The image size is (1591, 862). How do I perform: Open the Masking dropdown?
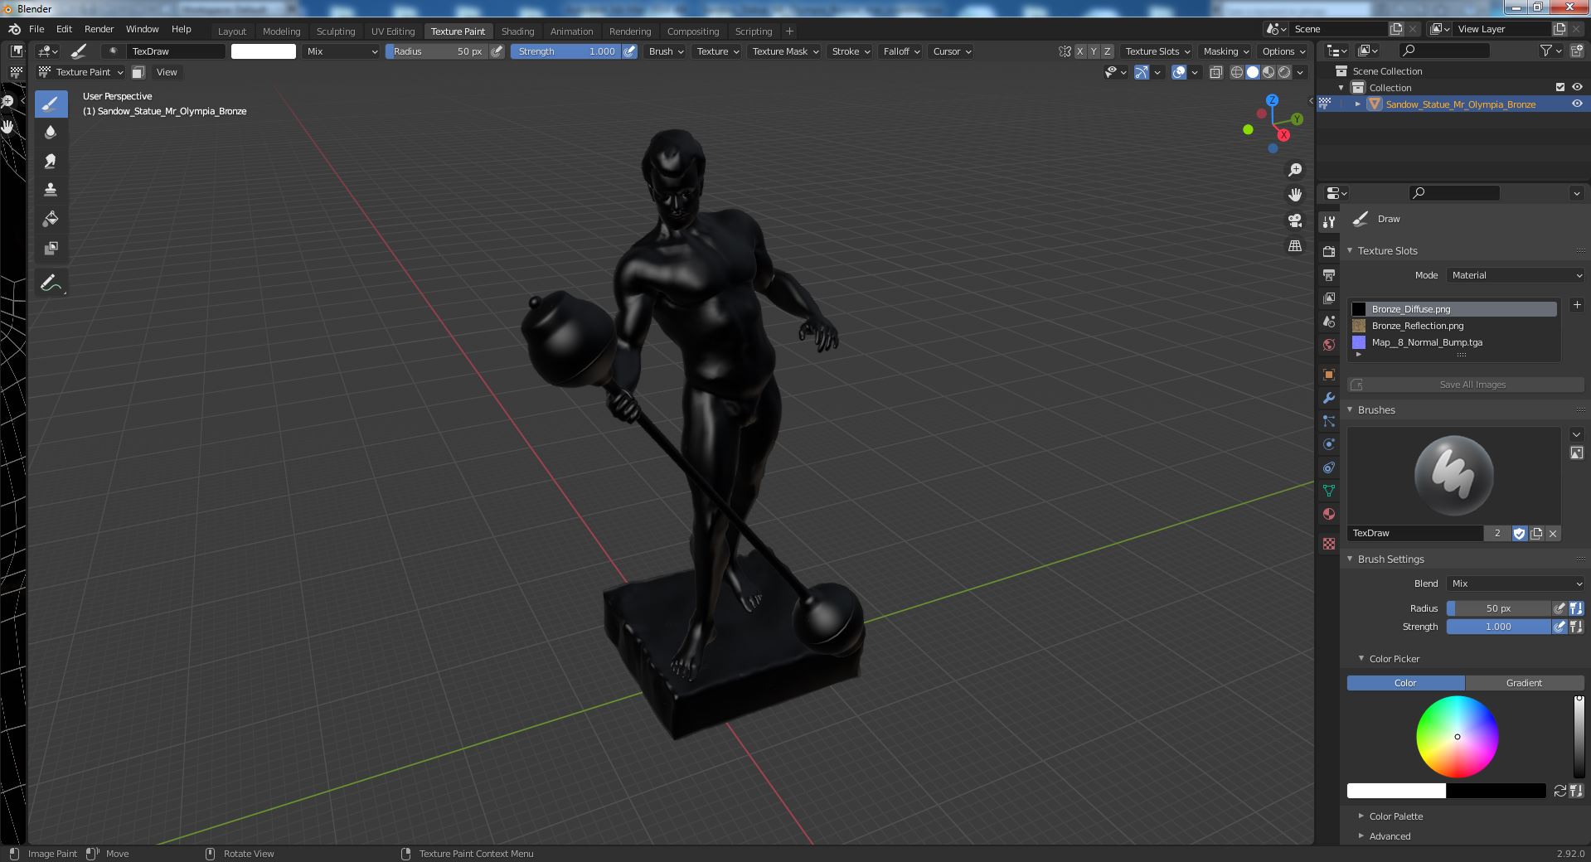[1225, 51]
